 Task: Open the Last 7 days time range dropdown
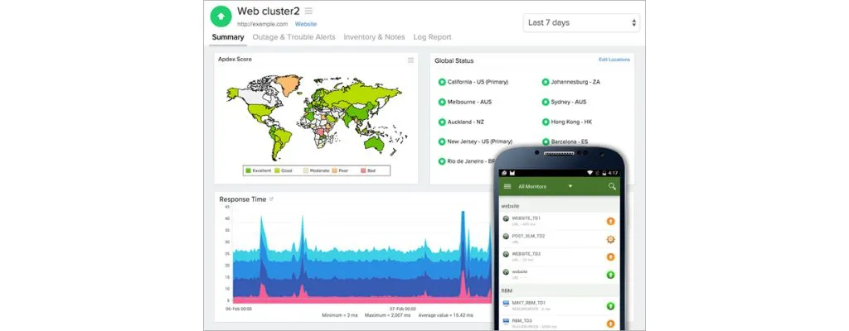tap(583, 22)
